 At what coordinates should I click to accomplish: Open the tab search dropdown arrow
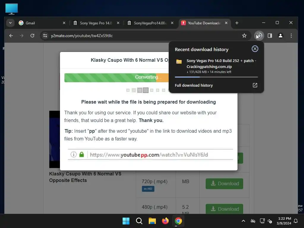[x=10, y=23]
